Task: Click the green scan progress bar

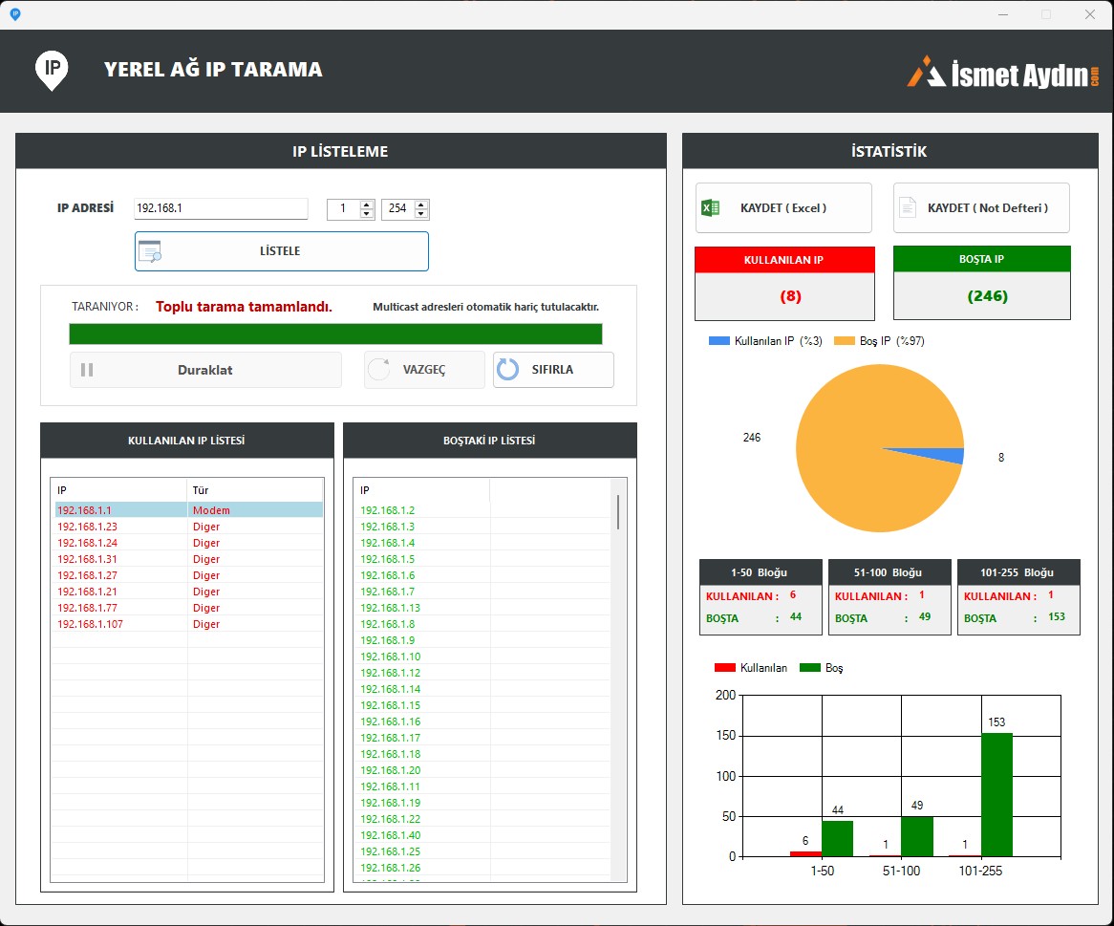Action: point(335,334)
